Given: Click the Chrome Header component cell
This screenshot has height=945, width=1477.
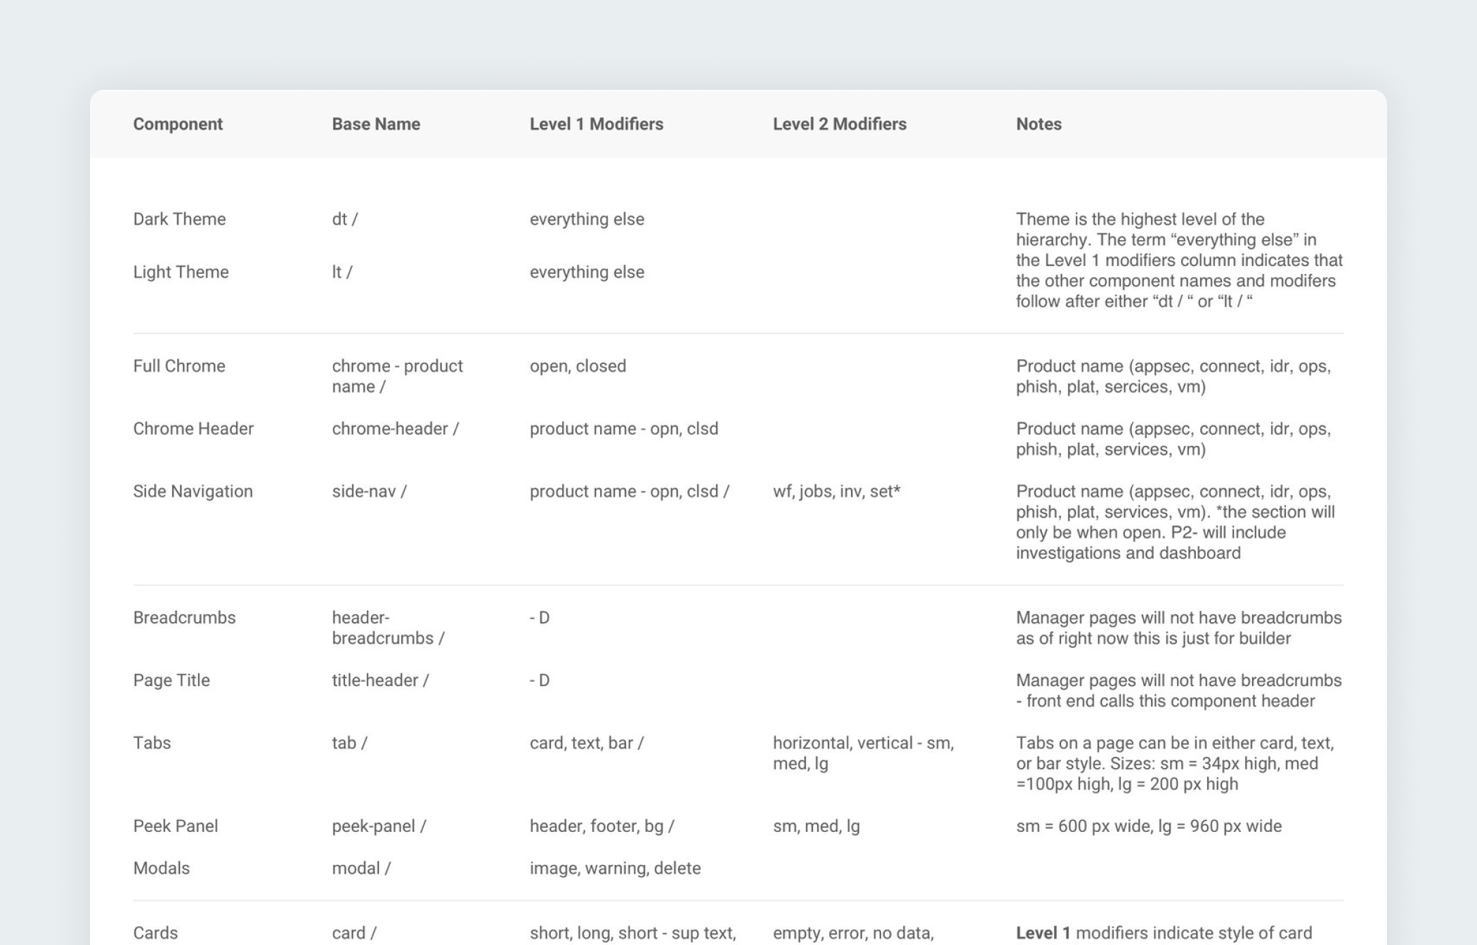Looking at the screenshot, I should (193, 429).
